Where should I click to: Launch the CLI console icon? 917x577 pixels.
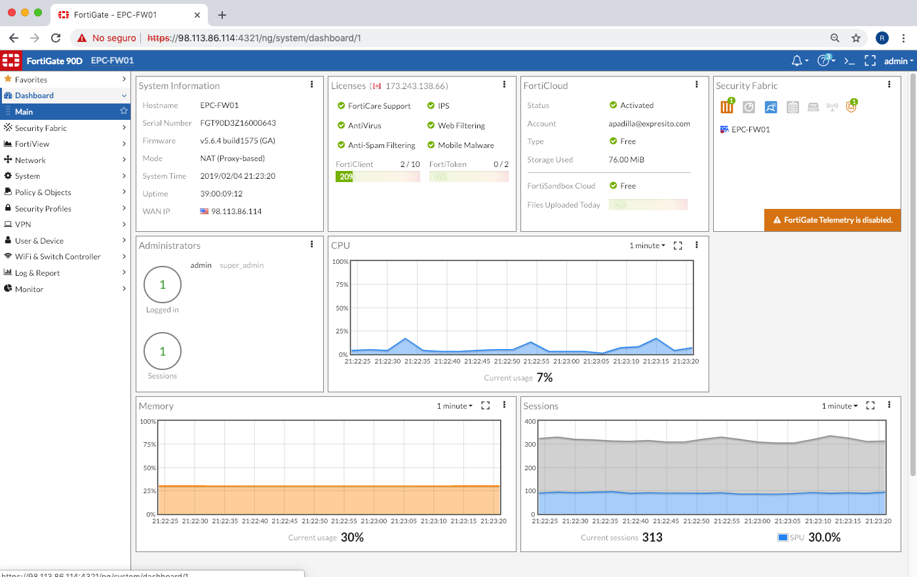[849, 61]
